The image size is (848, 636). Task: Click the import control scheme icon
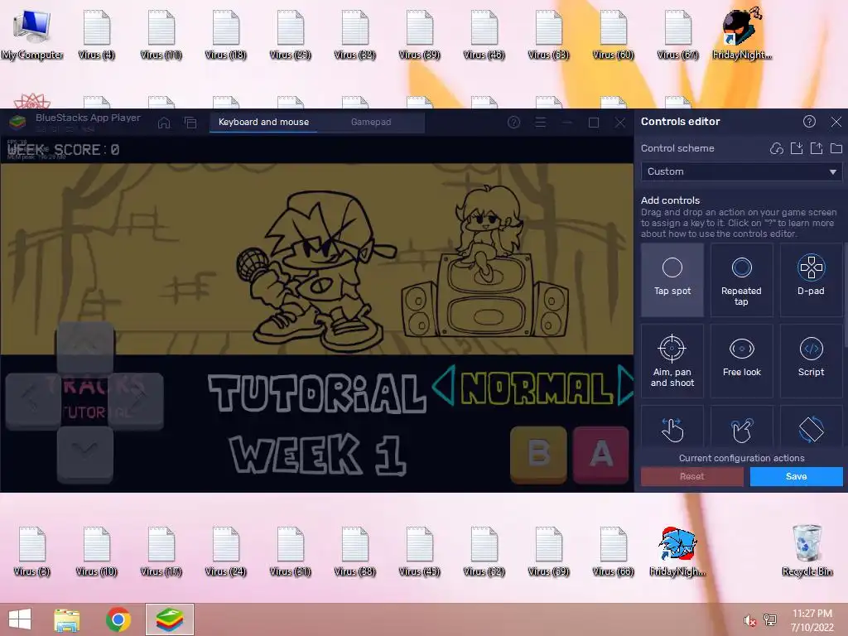click(x=797, y=148)
